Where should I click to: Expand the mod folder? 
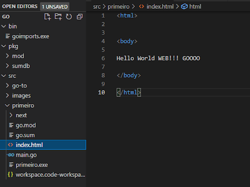point(7,56)
